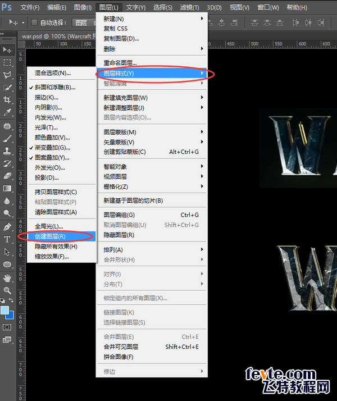Choose 图层编组(G)
This screenshot has height=401, width=337.
[x=152, y=215]
